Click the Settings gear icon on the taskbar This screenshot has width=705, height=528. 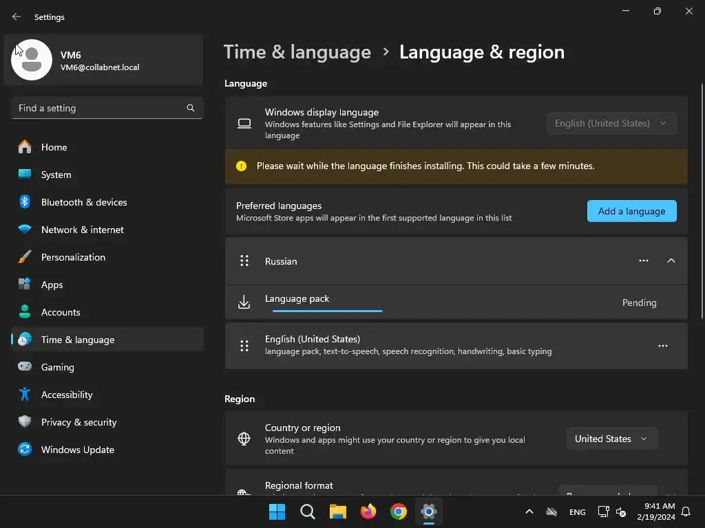(x=429, y=511)
